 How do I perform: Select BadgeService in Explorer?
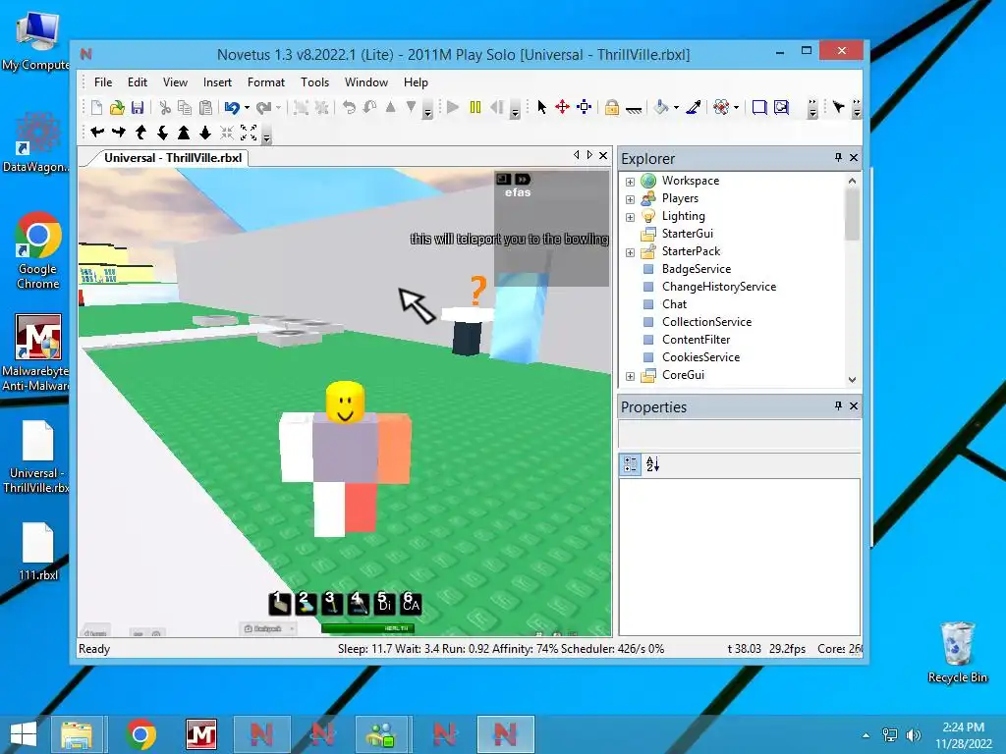coord(697,269)
